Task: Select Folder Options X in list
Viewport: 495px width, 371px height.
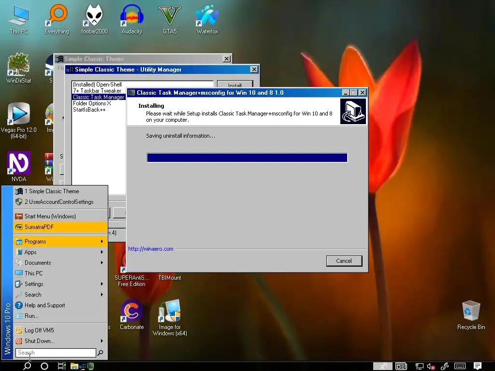Action: point(92,103)
